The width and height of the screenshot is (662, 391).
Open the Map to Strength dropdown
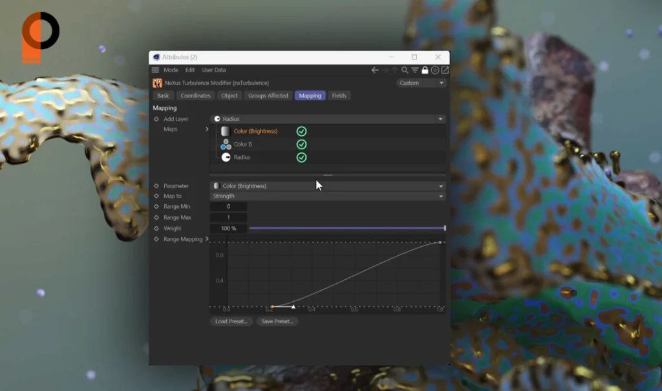pyautogui.click(x=328, y=196)
